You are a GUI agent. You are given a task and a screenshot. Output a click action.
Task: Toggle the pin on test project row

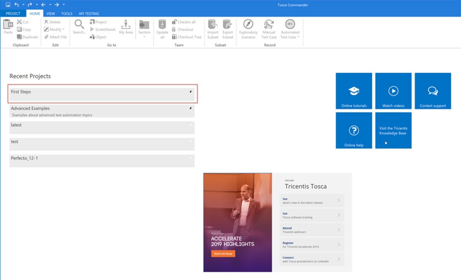coord(191,141)
